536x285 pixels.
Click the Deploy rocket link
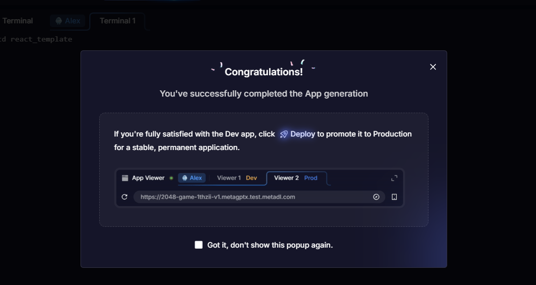click(298, 134)
